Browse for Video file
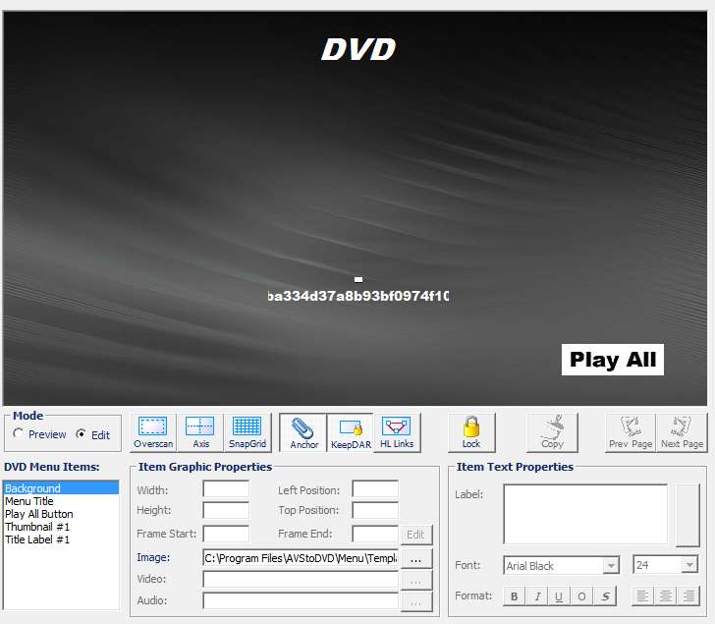 click(415, 580)
